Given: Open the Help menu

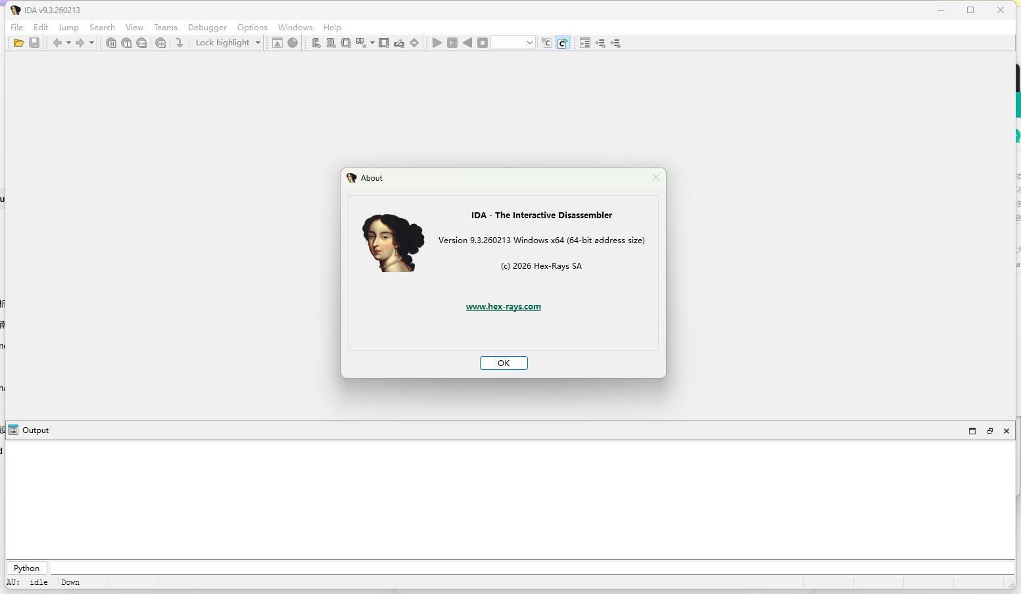Looking at the screenshot, I should coord(332,27).
